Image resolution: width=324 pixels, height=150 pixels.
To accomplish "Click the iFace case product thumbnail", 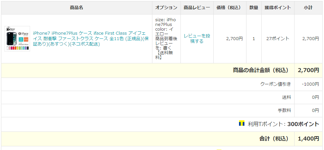I will pyautogui.click(x=17, y=39).
